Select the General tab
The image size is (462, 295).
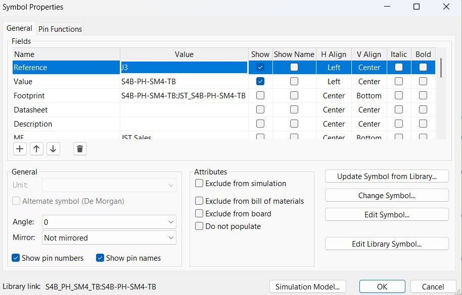pos(19,28)
